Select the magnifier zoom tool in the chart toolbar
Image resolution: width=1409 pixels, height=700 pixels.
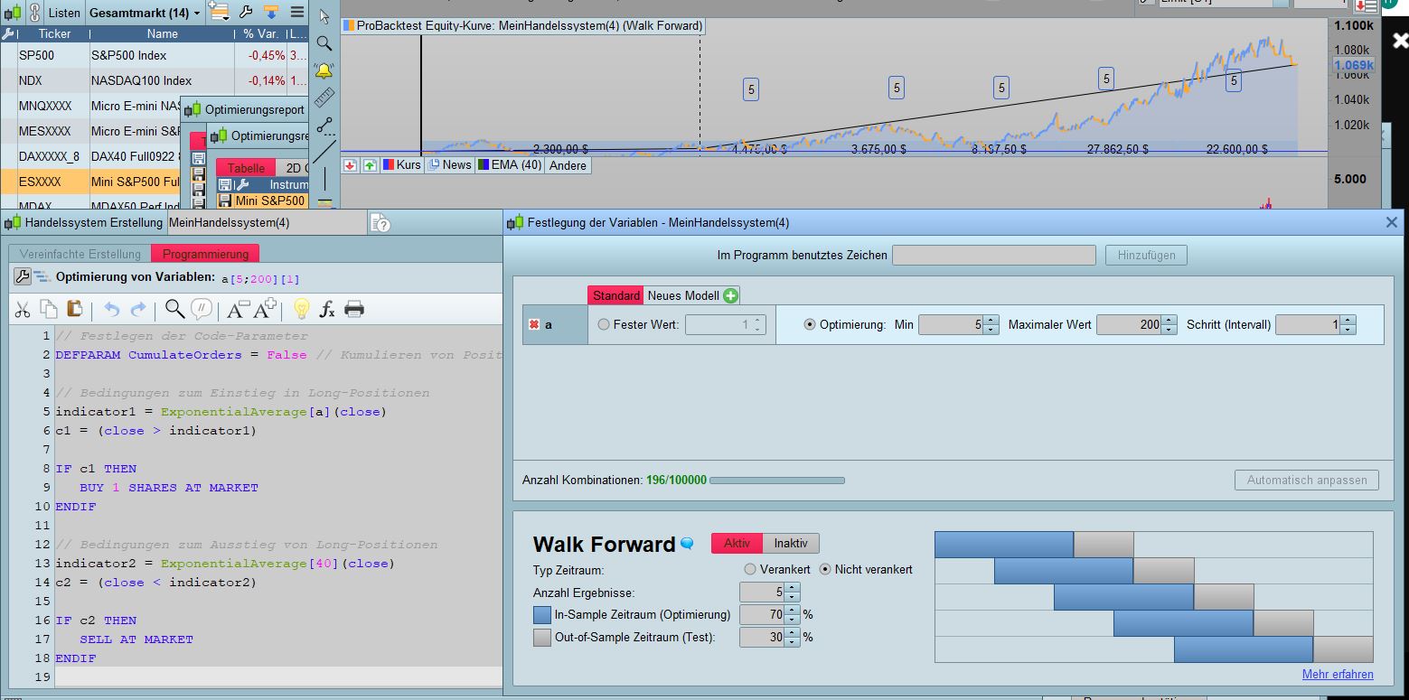pyautogui.click(x=324, y=43)
